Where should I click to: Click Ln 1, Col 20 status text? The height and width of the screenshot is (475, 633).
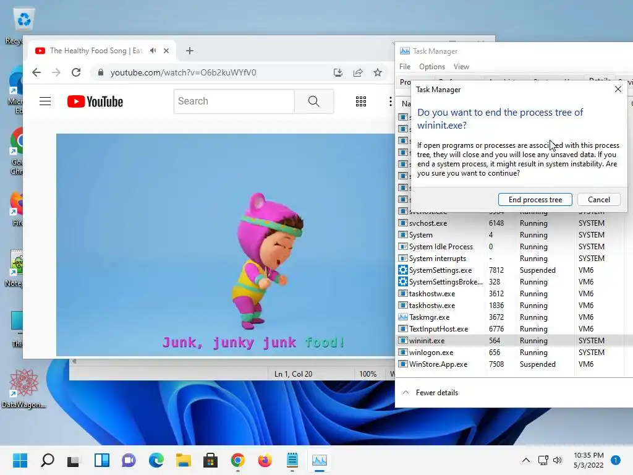pyautogui.click(x=293, y=374)
